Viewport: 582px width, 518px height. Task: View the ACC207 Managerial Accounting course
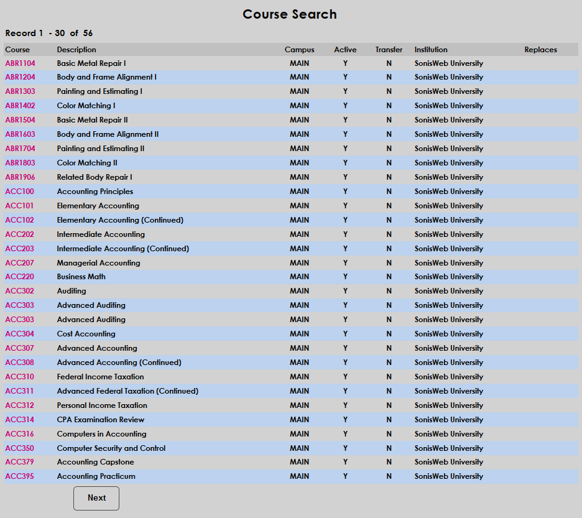point(18,262)
